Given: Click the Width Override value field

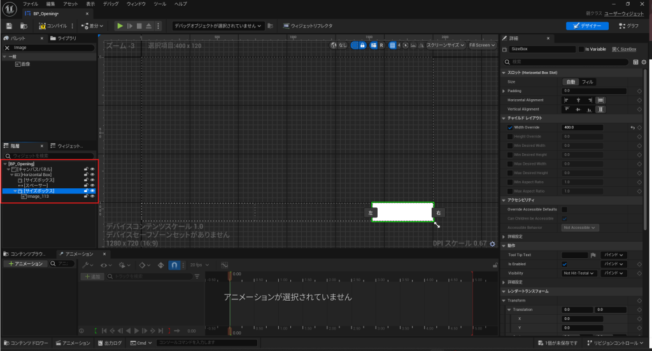Looking at the screenshot, I should coord(582,127).
